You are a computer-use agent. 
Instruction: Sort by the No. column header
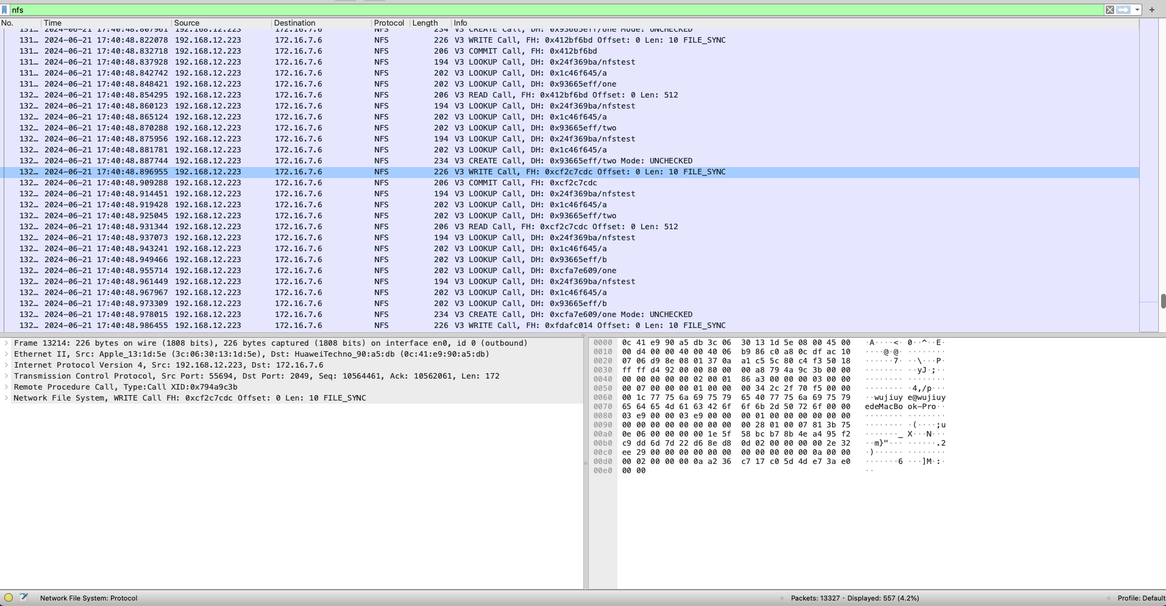[x=20, y=23]
